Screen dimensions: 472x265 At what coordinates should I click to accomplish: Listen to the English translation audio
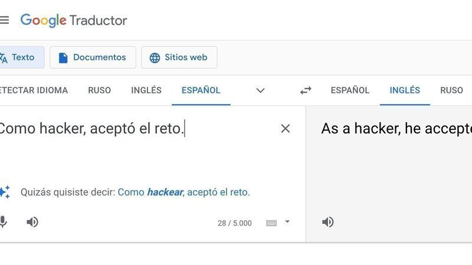(x=328, y=222)
